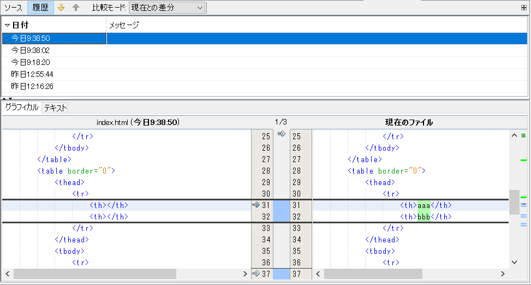Go to next difference (down arrow icon)
Viewport: 531px width, 285px height.
click(x=61, y=8)
